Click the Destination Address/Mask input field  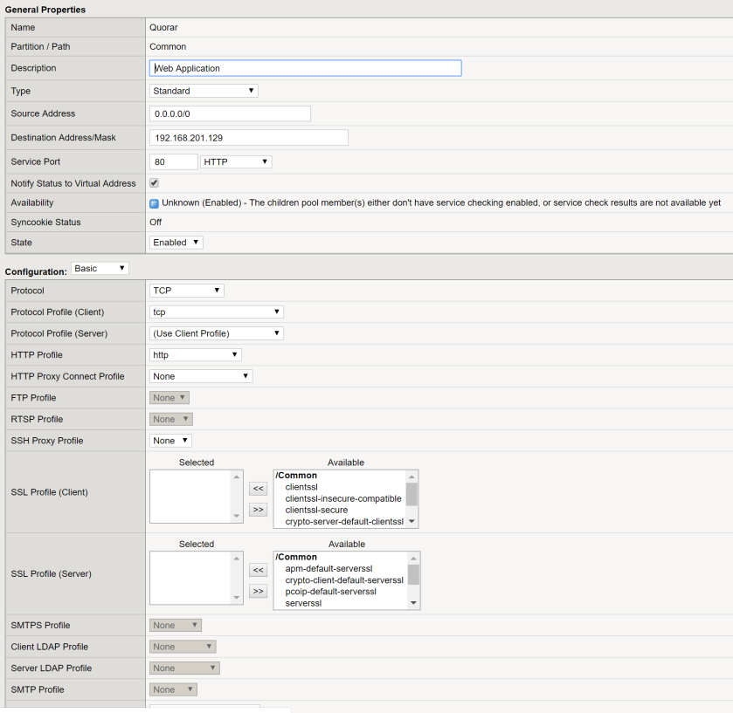pos(249,138)
